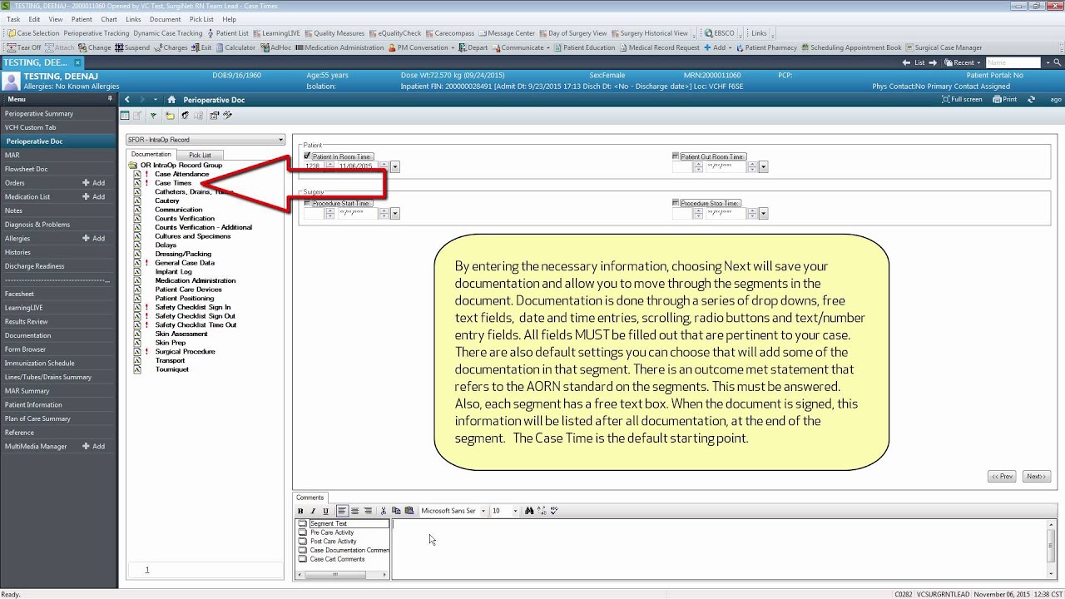Click the Suspend toolbar button
This screenshot has width=1065, height=599.
pos(132,47)
